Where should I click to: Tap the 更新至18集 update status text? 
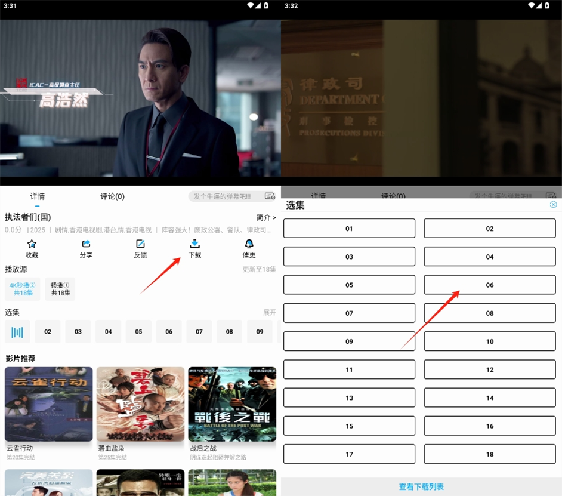pos(259,269)
